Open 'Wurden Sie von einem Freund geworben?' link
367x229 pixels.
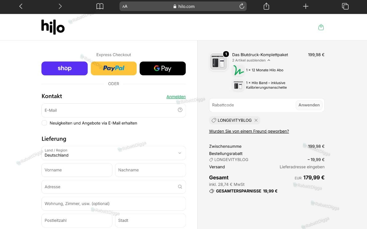249,131
